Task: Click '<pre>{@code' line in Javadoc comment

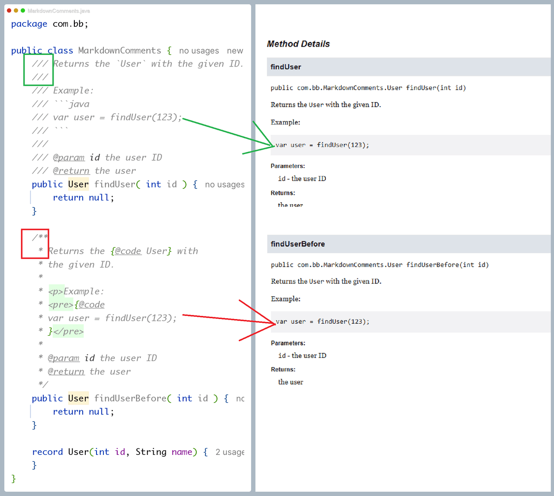Action: [x=76, y=305]
